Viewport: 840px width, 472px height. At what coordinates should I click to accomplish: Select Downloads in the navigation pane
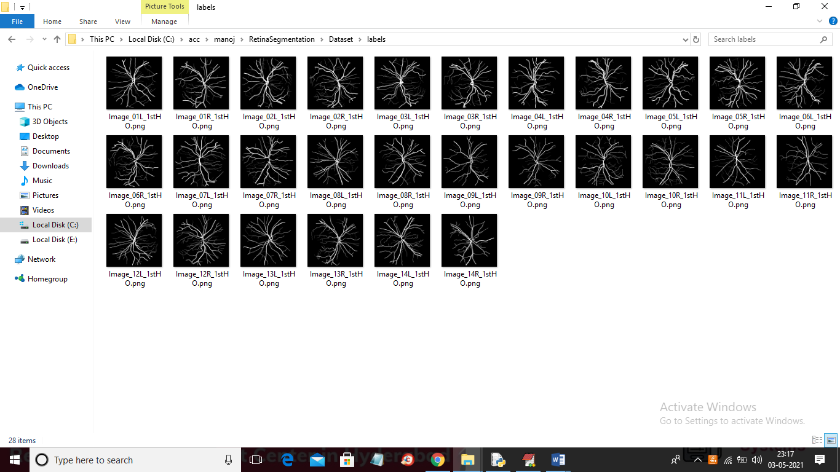pyautogui.click(x=50, y=166)
